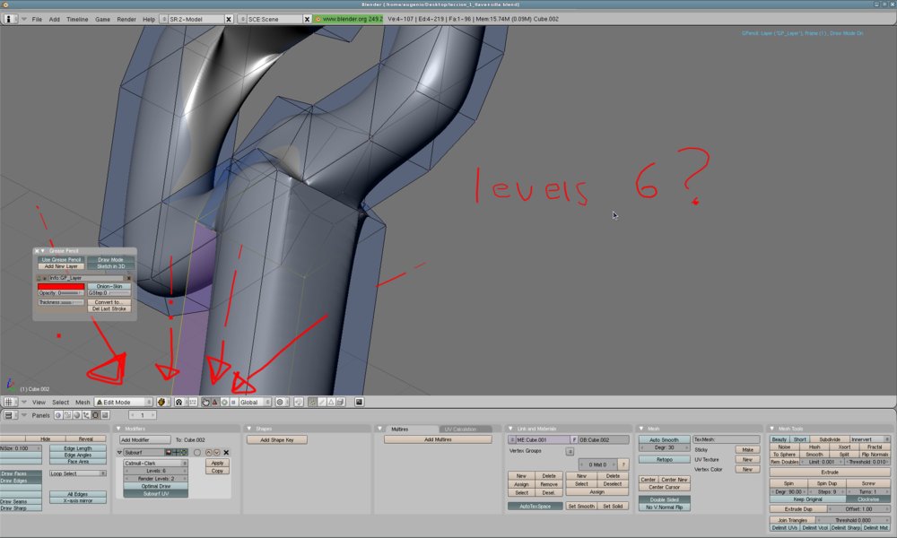Open the viewport draw type icon selector
This screenshot has width=897, height=538.
(x=161, y=402)
